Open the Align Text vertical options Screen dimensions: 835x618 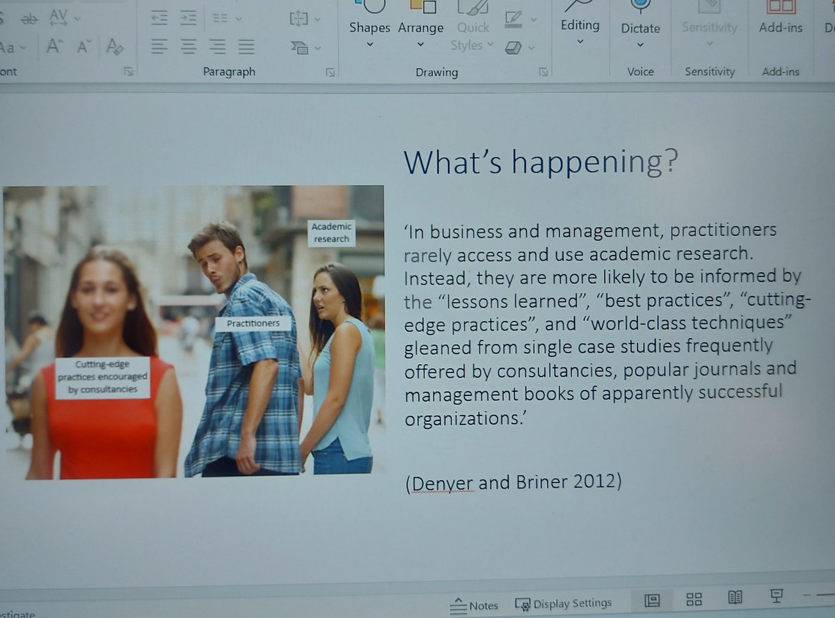click(x=305, y=19)
